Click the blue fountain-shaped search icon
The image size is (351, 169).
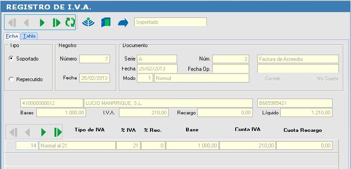point(88,22)
